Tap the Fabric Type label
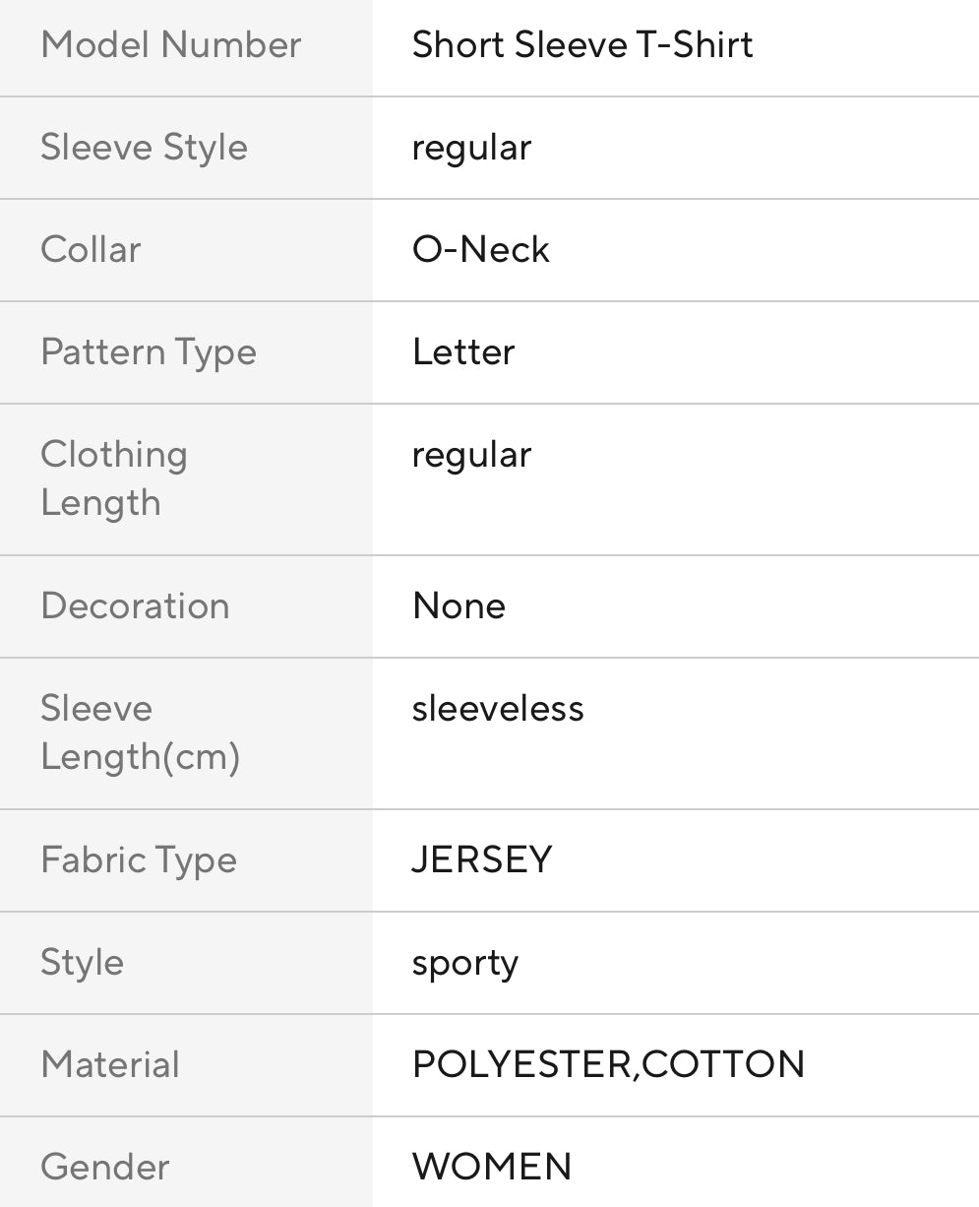This screenshot has height=1207, width=979. click(139, 860)
